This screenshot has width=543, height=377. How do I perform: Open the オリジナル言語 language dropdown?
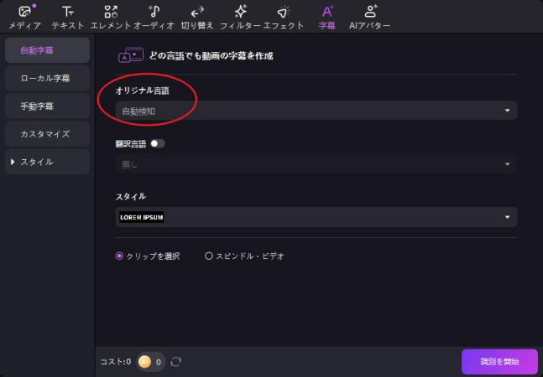(x=316, y=111)
